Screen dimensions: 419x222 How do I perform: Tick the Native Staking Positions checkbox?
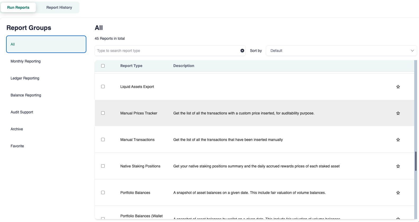103,166
